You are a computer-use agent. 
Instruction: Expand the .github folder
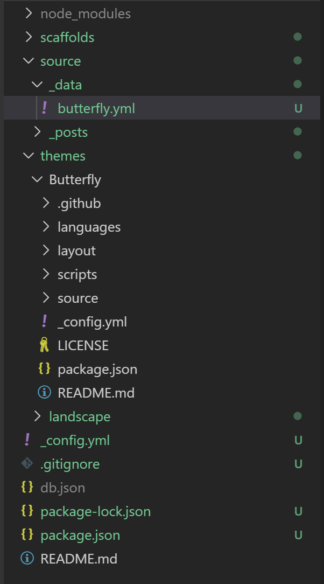46,203
